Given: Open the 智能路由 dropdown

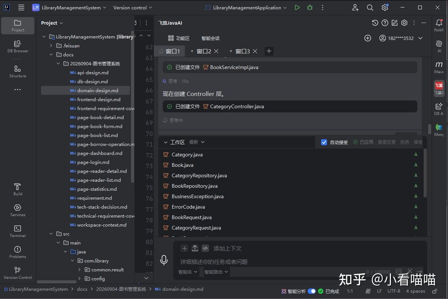Looking at the screenshot, I should 216,272.
